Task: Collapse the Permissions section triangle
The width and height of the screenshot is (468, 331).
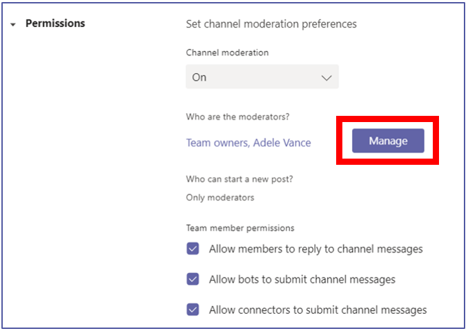Action: click(x=13, y=25)
